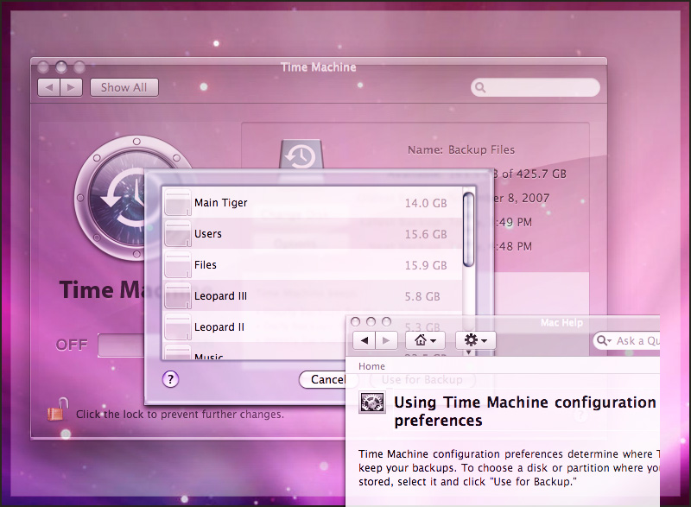Click 14.0 GB size for Main Tiger
The height and width of the screenshot is (507, 691).
coord(426,203)
